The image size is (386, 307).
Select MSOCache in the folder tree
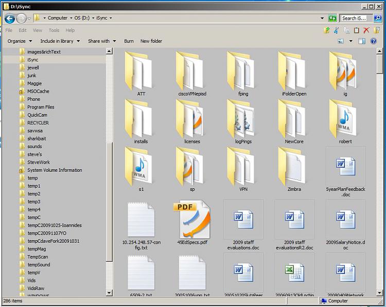(x=38, y=91)
